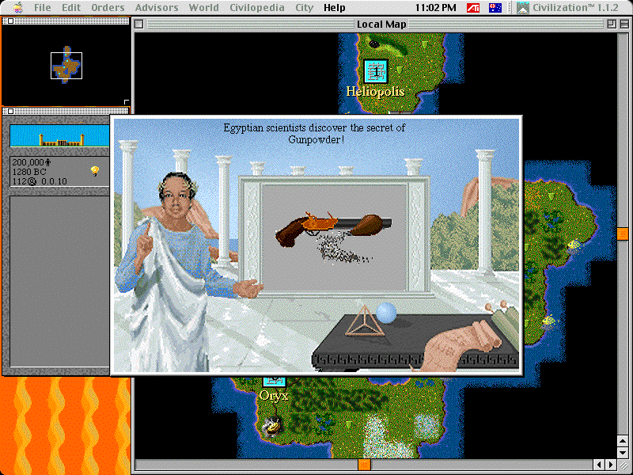Click the status panel close box
633x475 pixels.
[11, 111]
